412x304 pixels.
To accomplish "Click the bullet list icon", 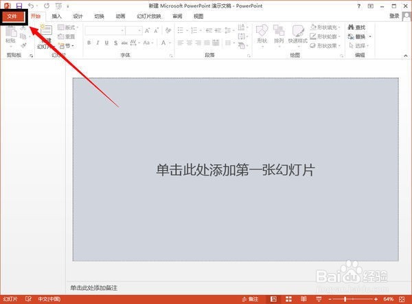I will click(180, 30).
